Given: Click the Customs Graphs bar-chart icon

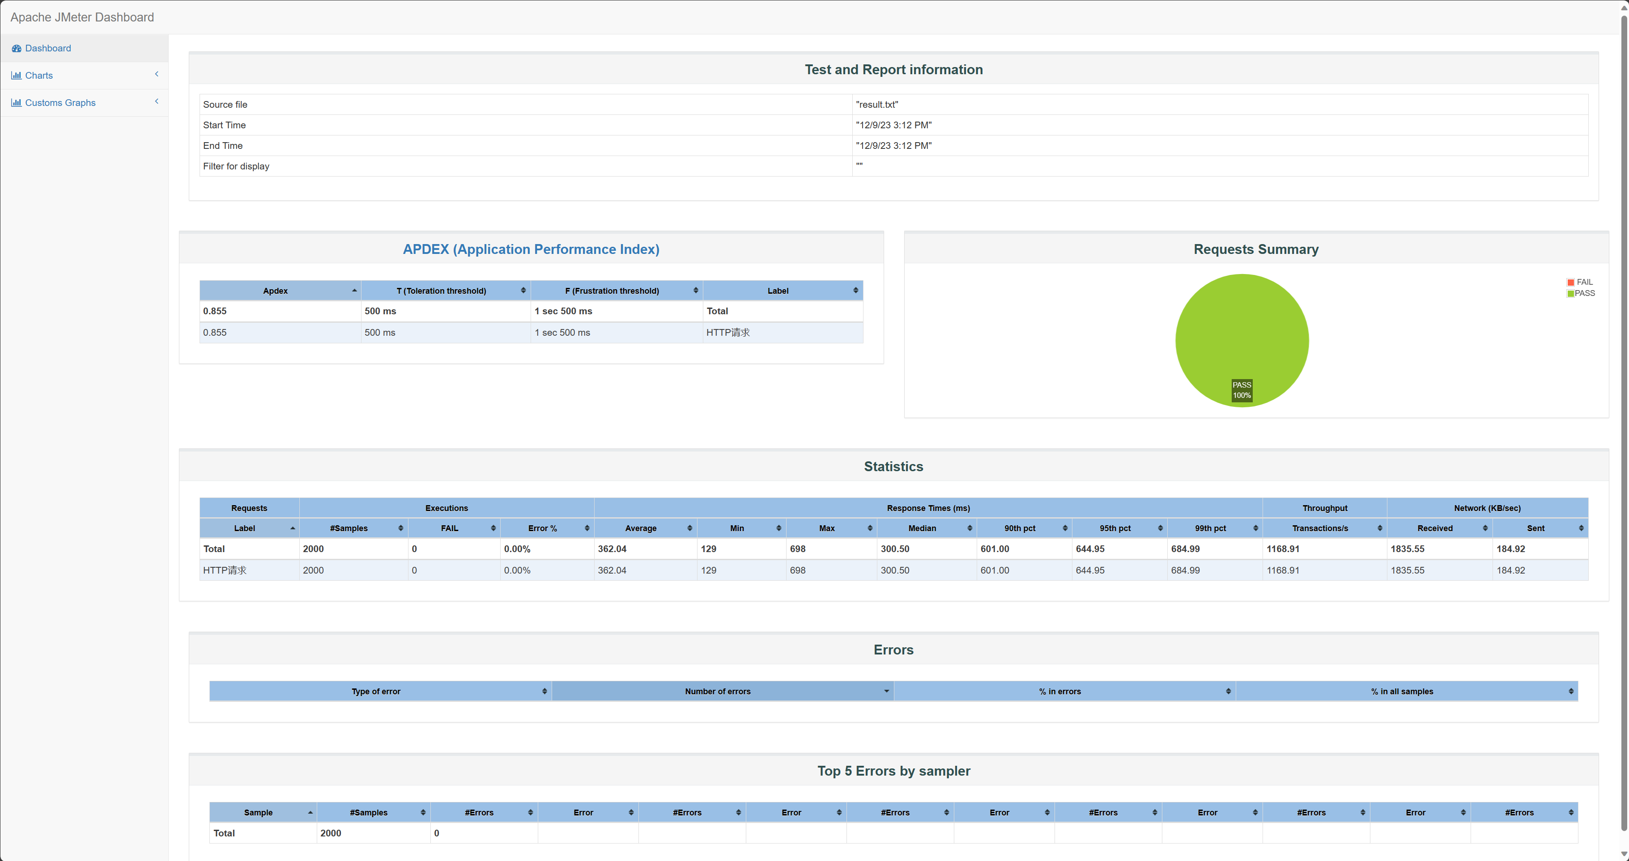Looking at the screenshot, I should point(17,102).
